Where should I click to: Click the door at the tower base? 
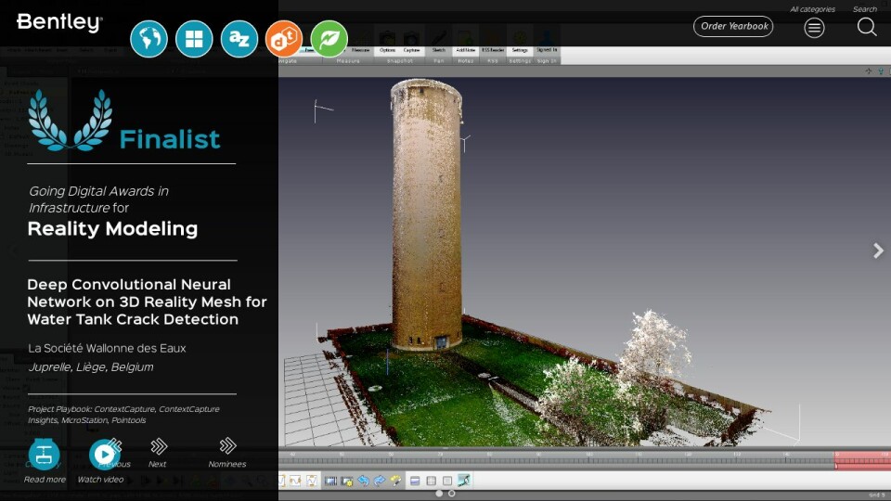click(x=441, y=342)
